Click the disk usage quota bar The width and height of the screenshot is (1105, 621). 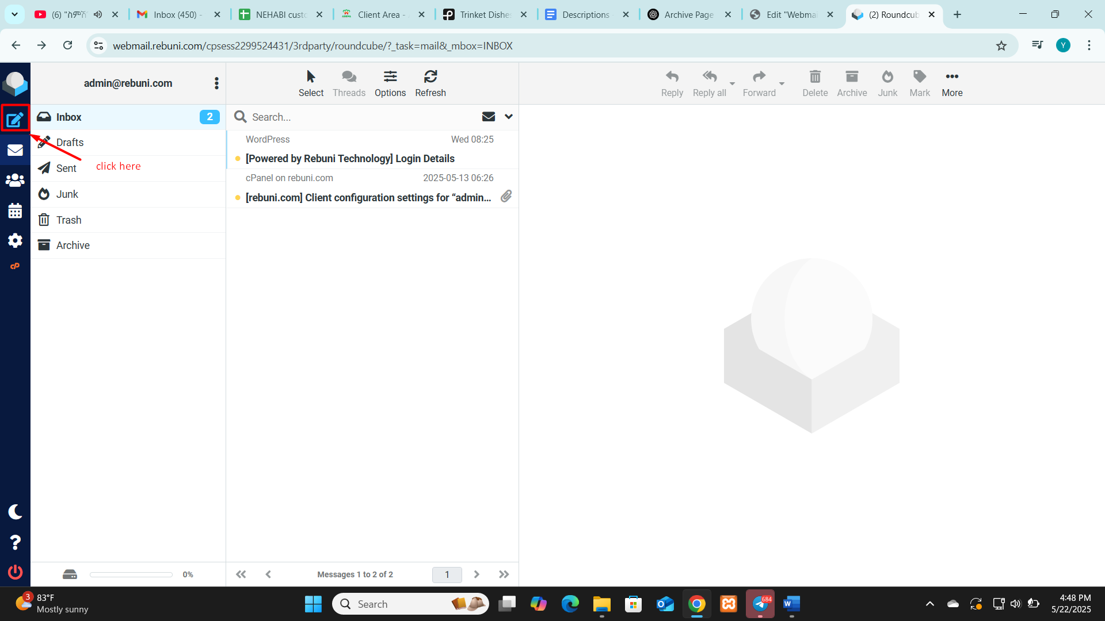point(131,574)
